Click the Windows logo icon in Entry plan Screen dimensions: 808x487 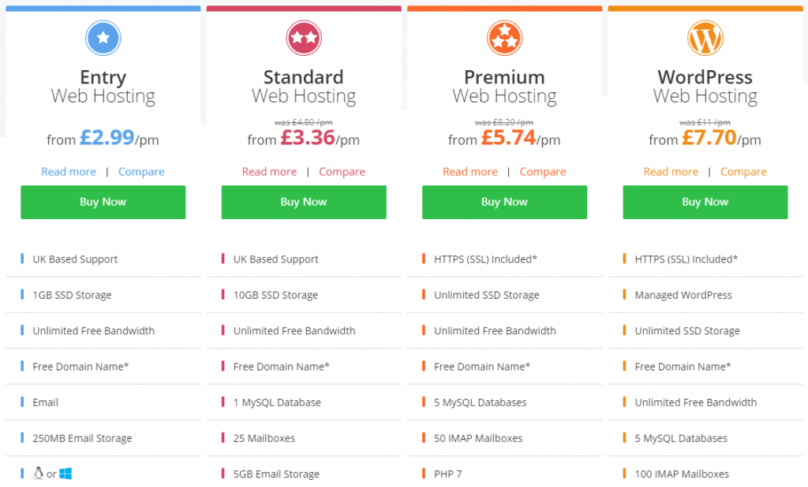(65, 474)
